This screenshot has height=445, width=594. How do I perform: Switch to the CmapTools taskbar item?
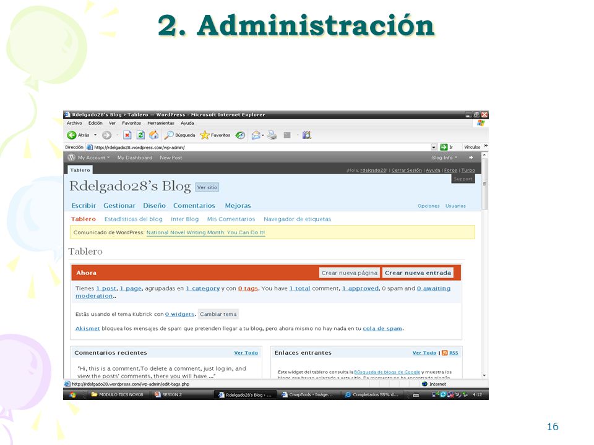coord(308,395)
